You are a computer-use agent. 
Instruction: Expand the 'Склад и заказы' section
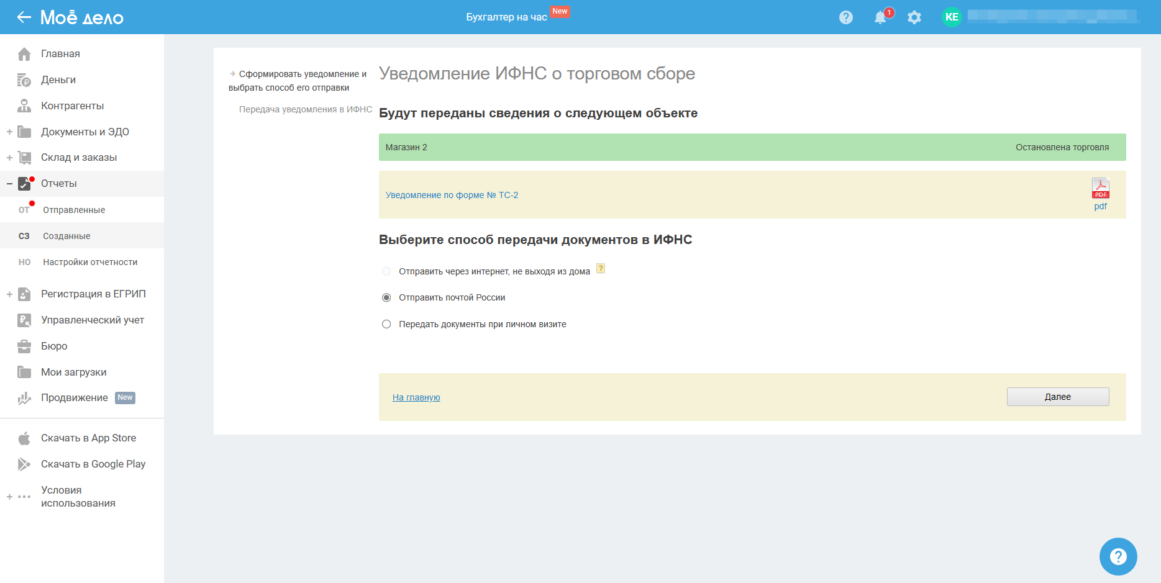coord(9,158)
